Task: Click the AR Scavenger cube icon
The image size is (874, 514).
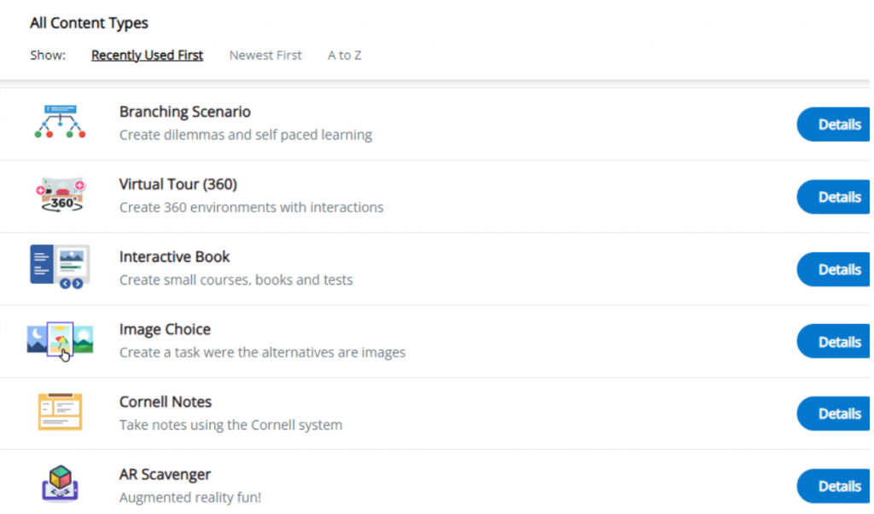Action: click(61, 484)
